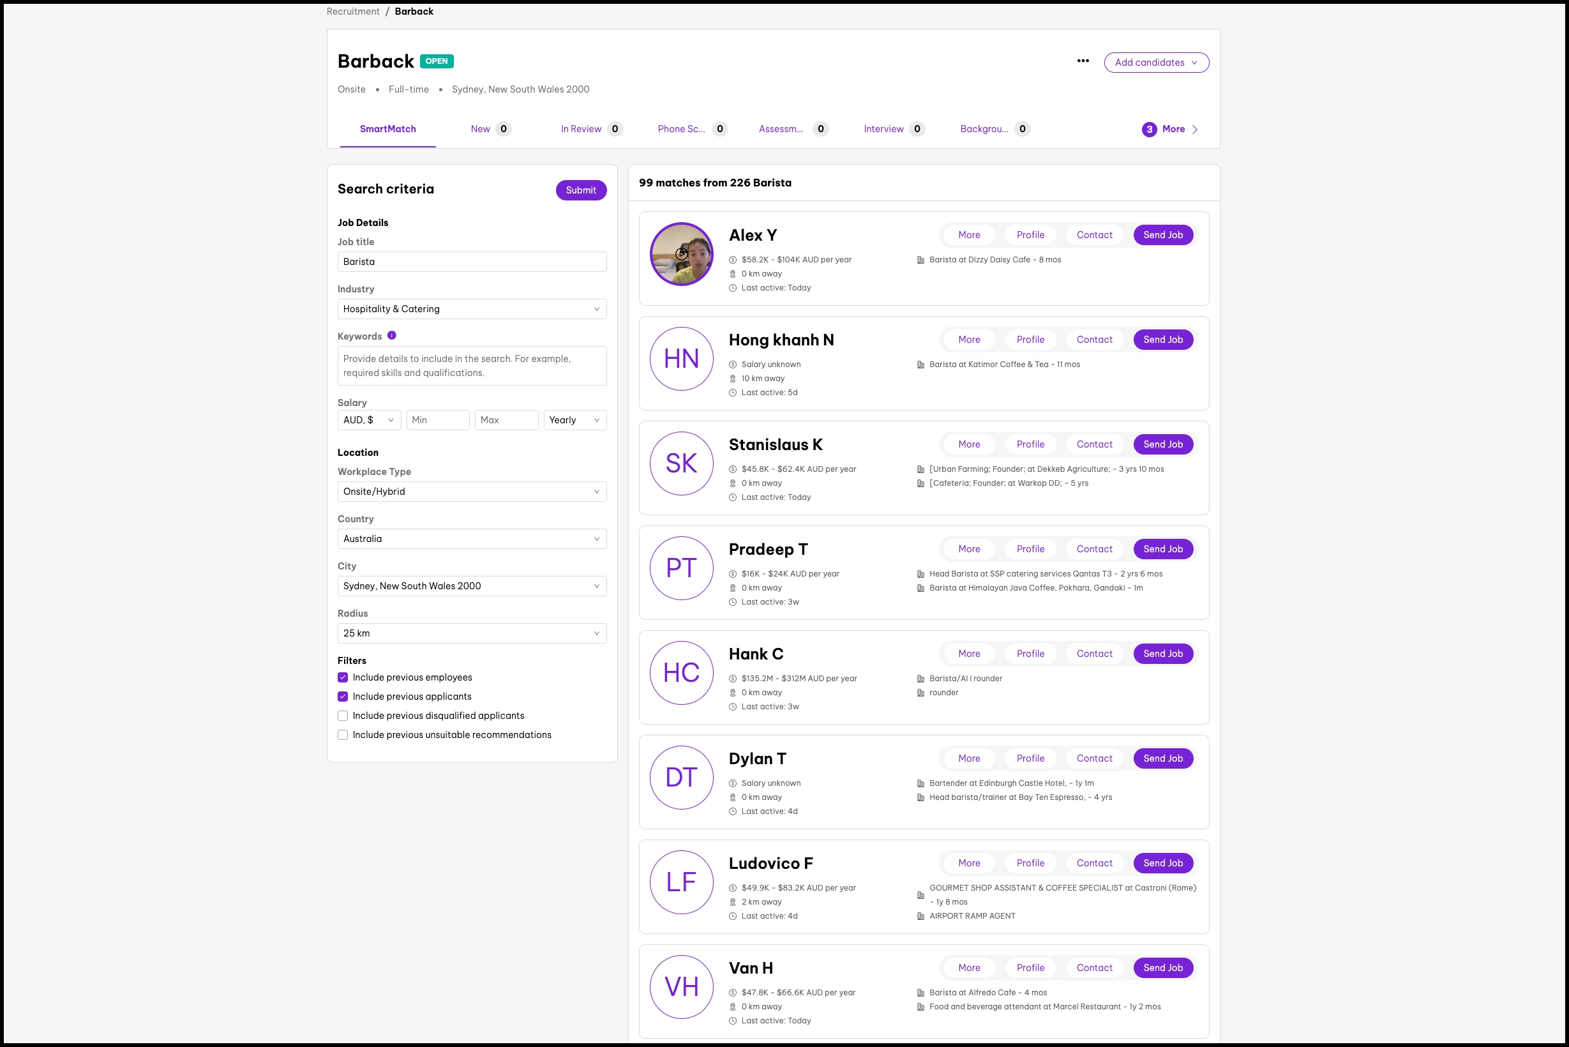Click the salary Min input field
Screen dimensions: 1569x1047
[x=437, y=420]
